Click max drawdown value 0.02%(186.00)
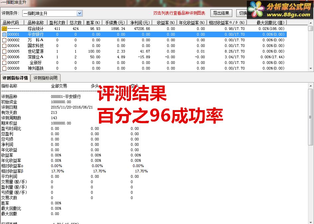 (271, 29)
